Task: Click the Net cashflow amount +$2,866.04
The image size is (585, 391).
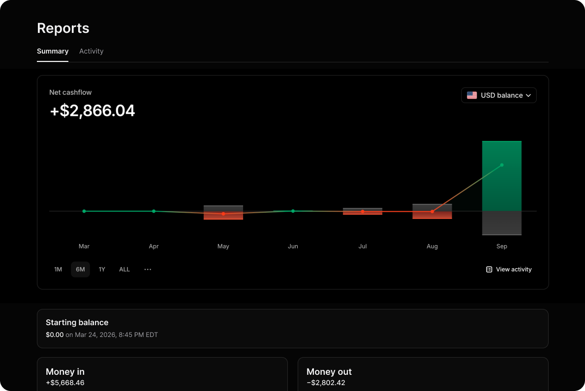Action: click(x=92, y=111)
